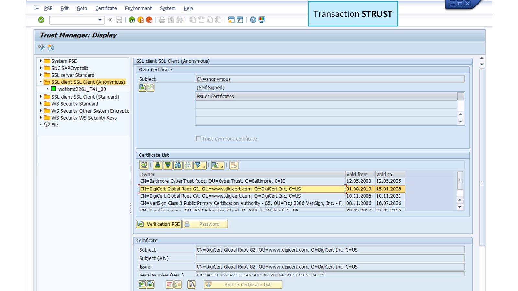Open the Goto menu
The width and height of the screenshot is (518, 291).
click(82, 8)
